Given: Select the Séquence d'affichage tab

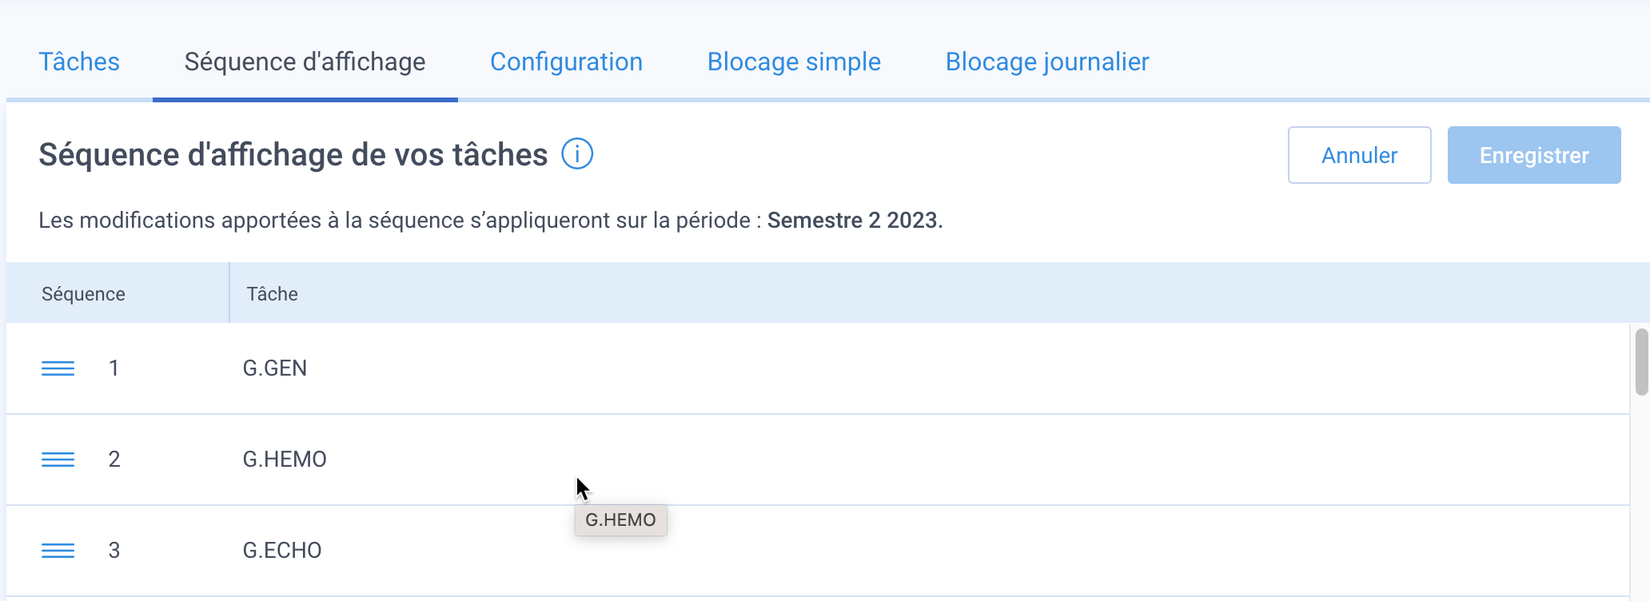Looking at the screenshot, I should point(305,62).
